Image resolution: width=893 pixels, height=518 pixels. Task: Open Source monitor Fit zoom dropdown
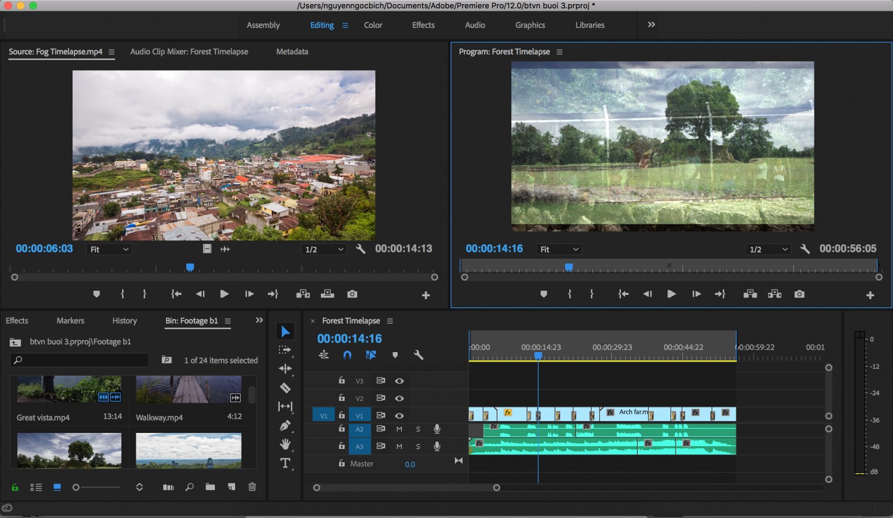pos(110,249)
